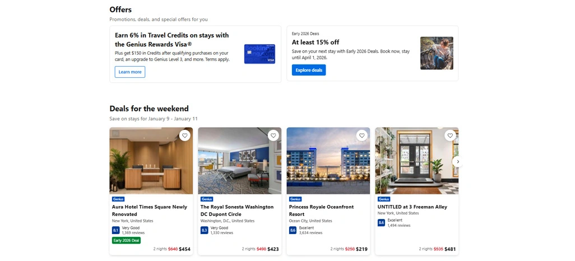Click Genius badge on Princess Royale card
The width and height of the screenshot is (575, 261).
[x=295, y=199]
